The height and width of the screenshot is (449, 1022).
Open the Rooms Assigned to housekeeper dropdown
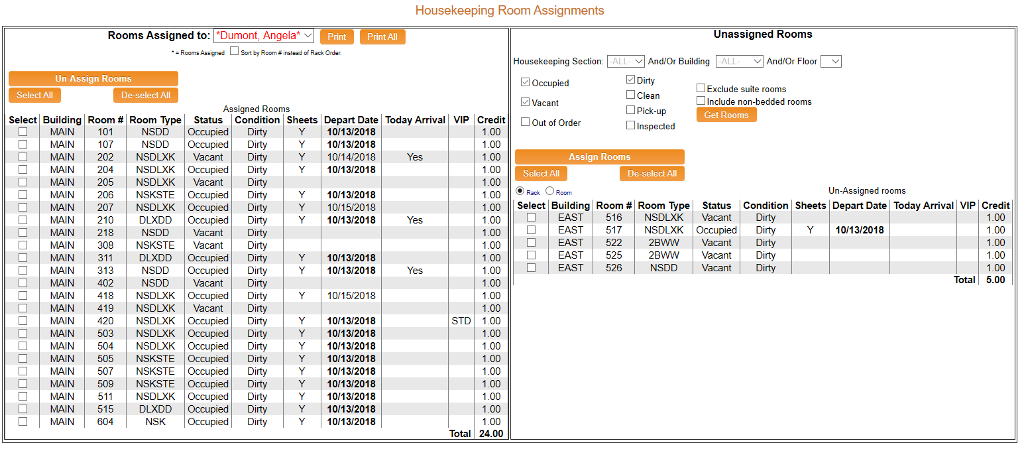[264, 35]
